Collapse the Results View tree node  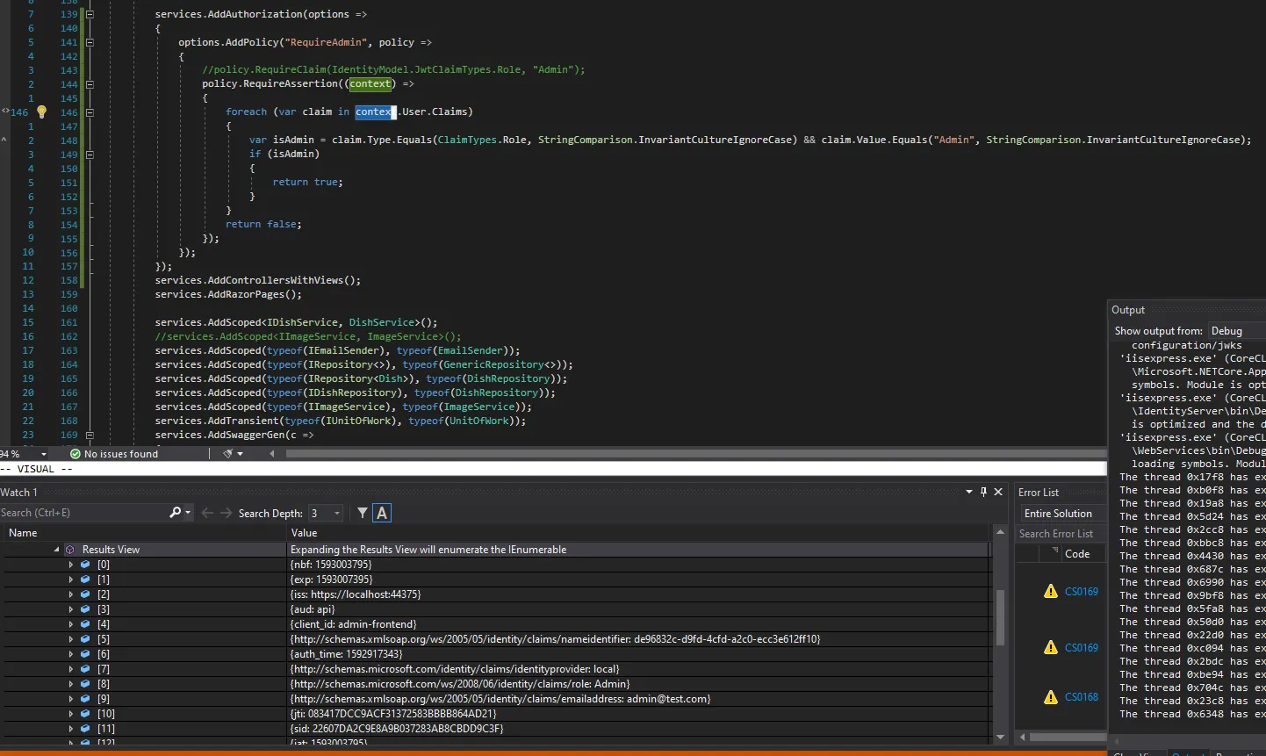click(x=57, y=550)
